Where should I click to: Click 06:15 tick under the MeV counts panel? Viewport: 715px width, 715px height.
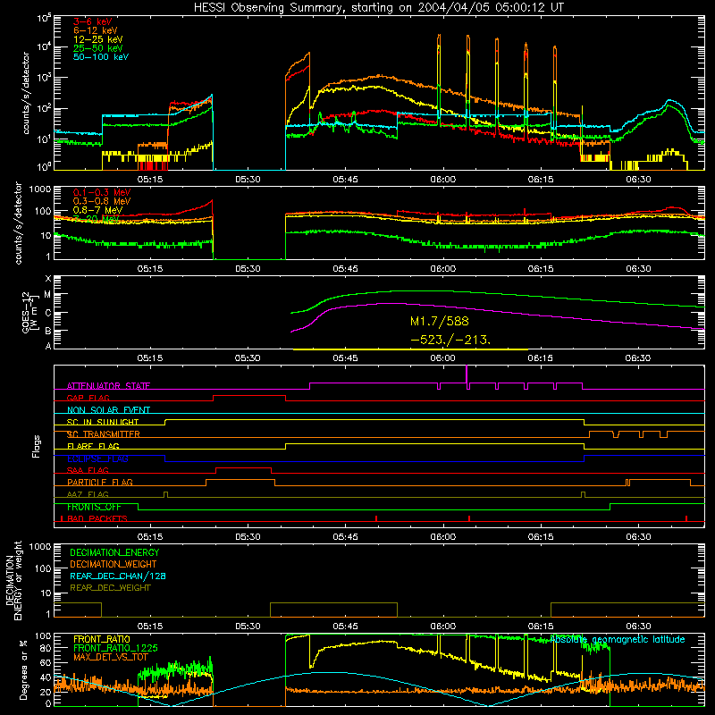pos(541,269)
